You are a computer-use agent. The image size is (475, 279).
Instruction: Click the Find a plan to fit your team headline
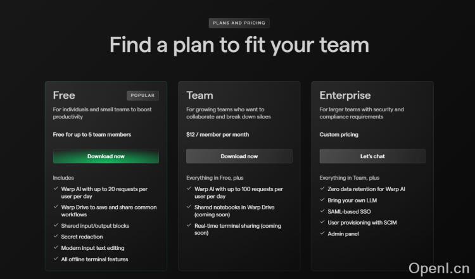tap(239, 45)
